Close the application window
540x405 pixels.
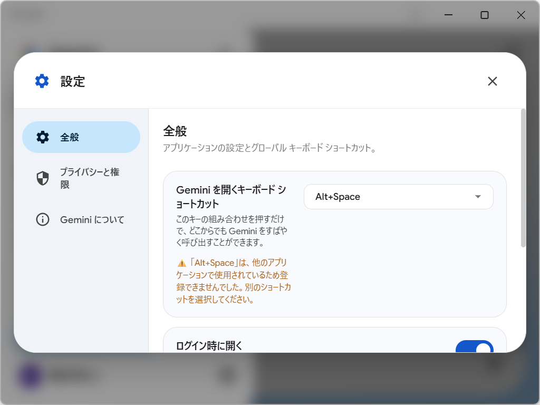[x=520, y=15]
